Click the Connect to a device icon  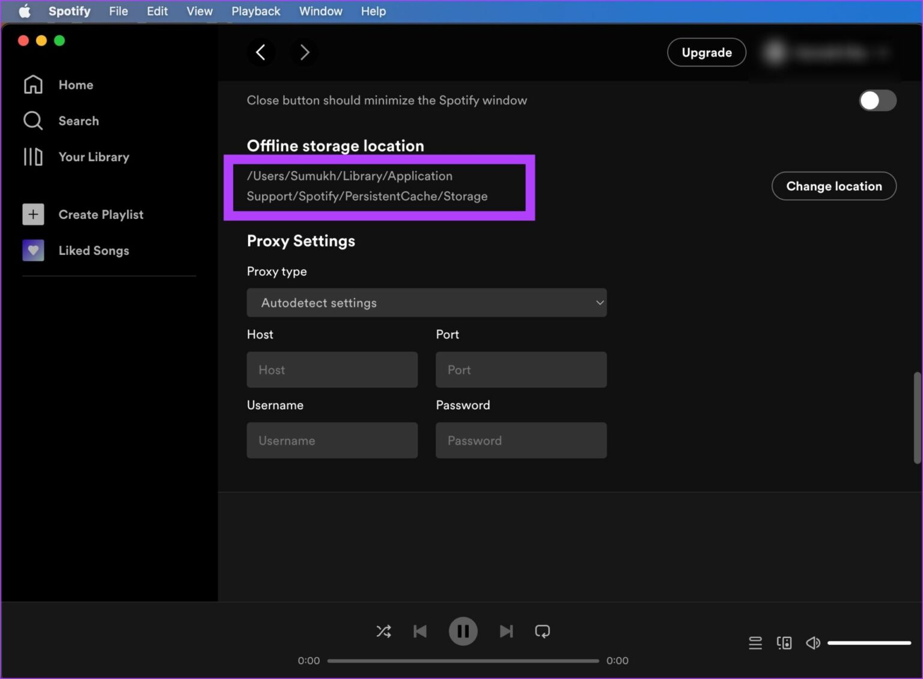[x=784, y=642]
